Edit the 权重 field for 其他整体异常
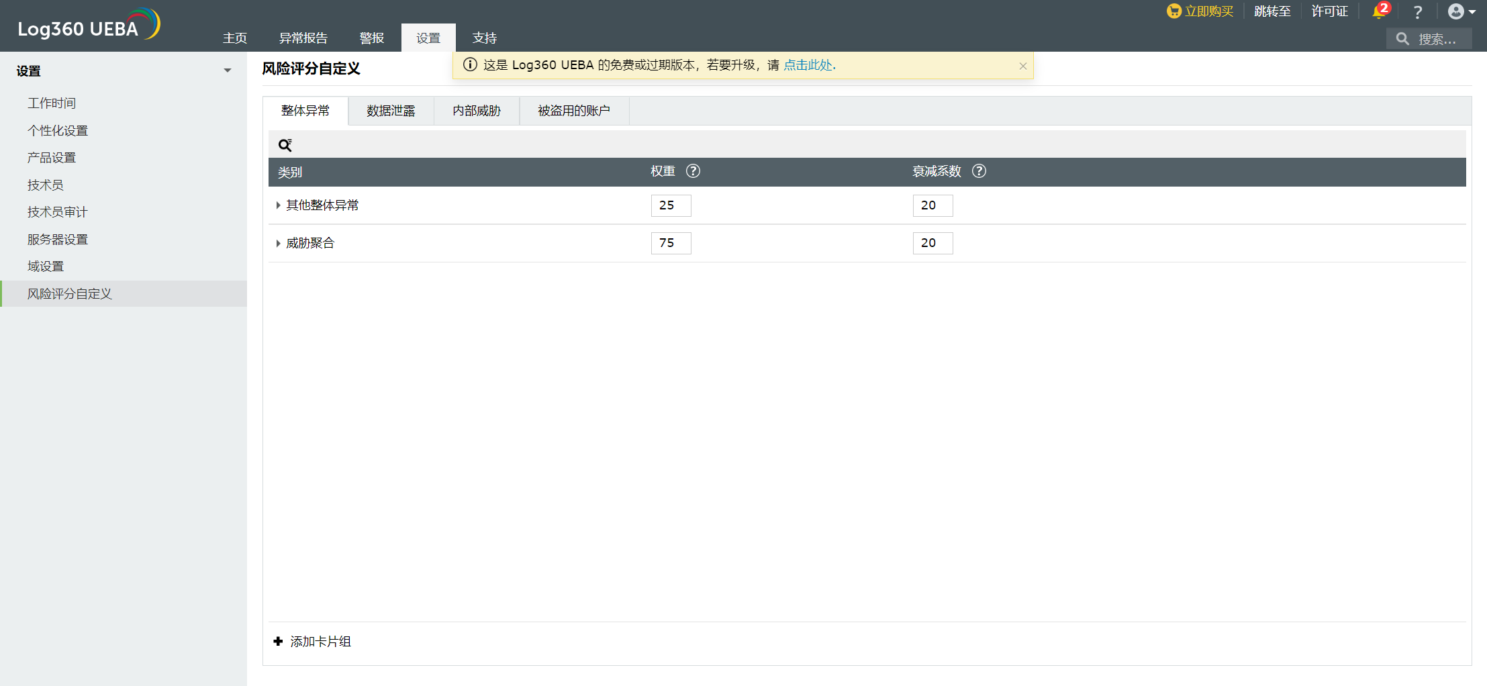Viewport: 1487px width, 686px height. tap(671, 205)
